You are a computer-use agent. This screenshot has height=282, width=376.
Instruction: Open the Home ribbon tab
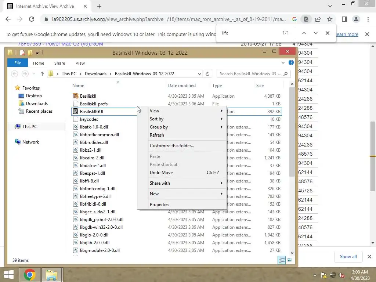pyautogui.click(x=38, y=63)
